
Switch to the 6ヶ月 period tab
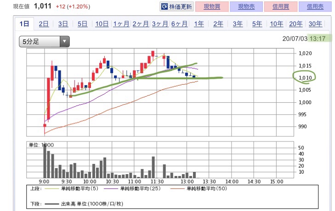[x=180, y=24]
